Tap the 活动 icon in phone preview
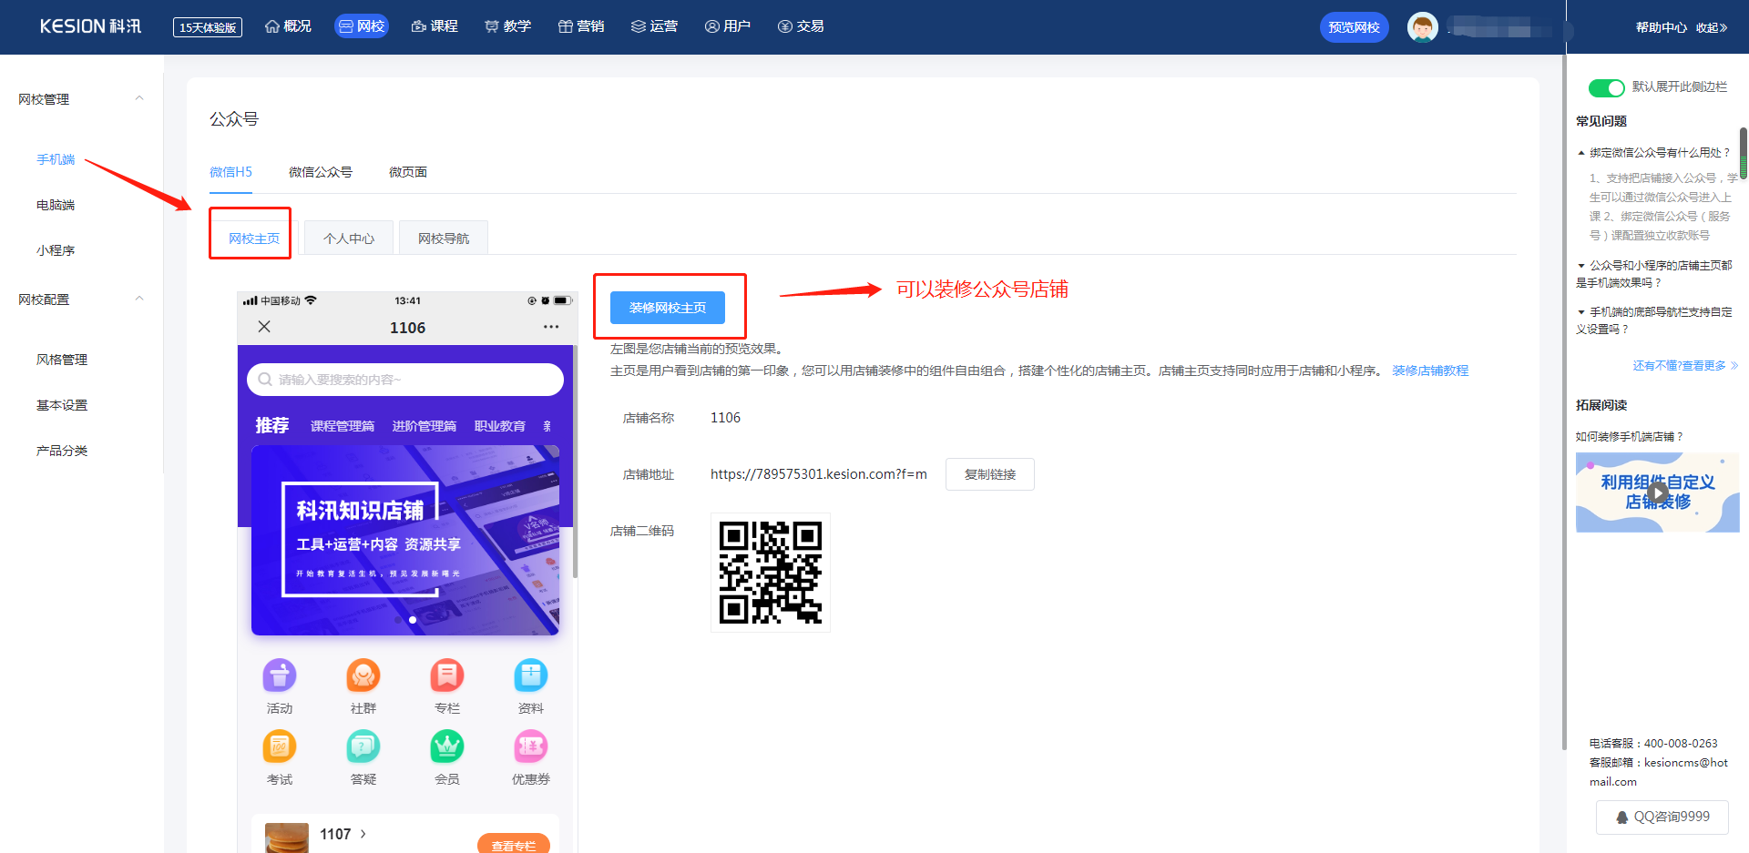The height and width of the screenshot is (853, 1749). tap(280, 675)
